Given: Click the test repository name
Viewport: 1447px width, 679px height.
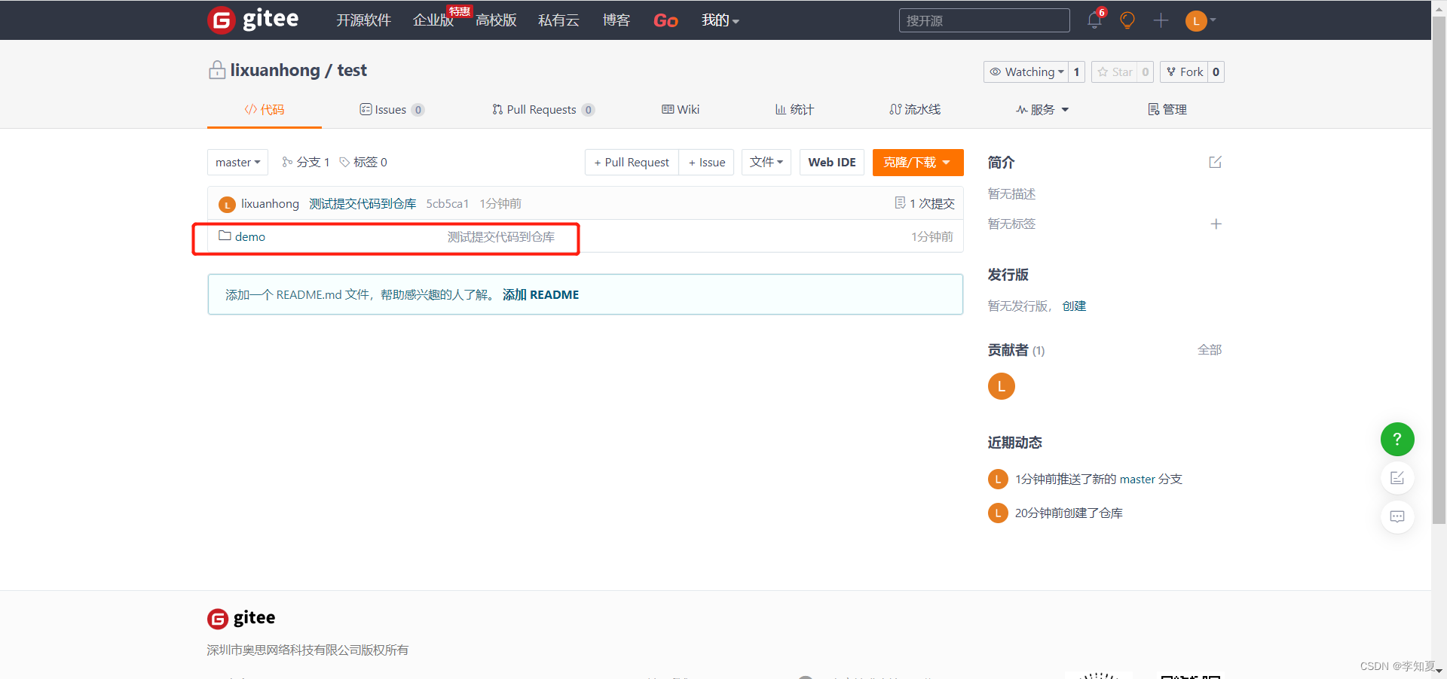Looking at the screenshot, I should point(352,70).
